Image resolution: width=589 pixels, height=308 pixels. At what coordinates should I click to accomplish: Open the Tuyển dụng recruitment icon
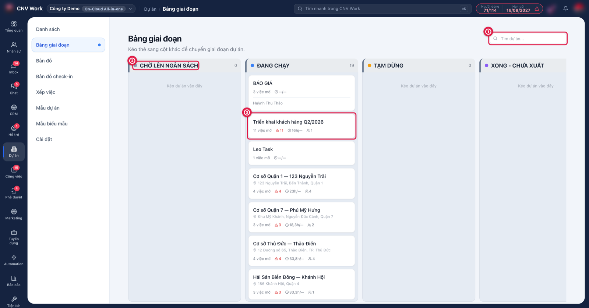tap(14, 237)
